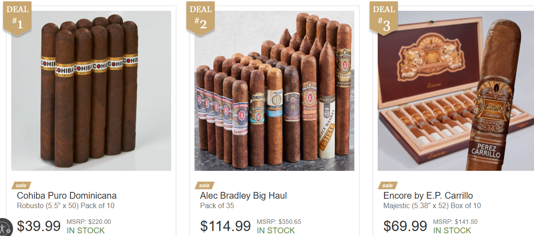Click the MSRP $350.65 text
This screenshot has width=534, height=236.
click(279, 222)
